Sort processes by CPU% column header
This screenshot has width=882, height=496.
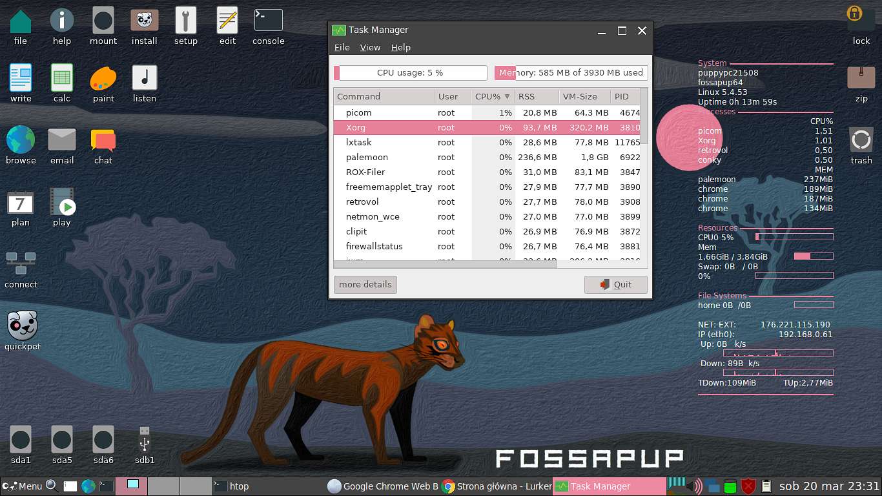click(493, 96)
